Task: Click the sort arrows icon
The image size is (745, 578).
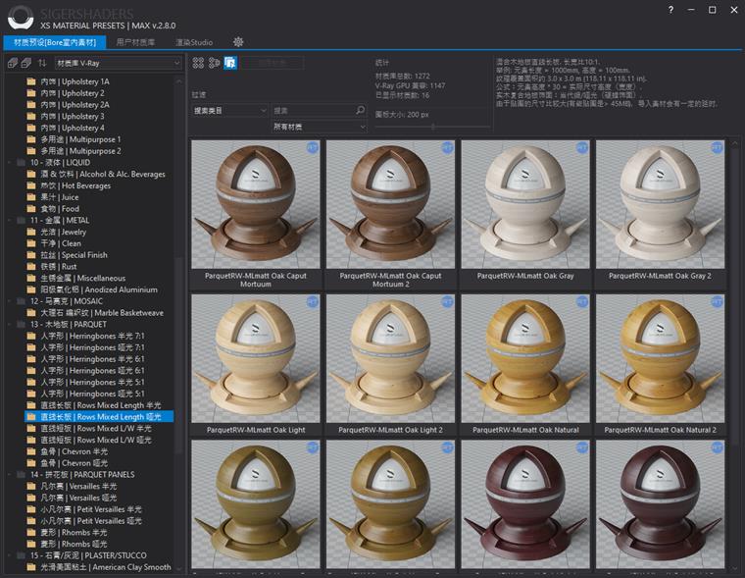Action: [42, 63]
